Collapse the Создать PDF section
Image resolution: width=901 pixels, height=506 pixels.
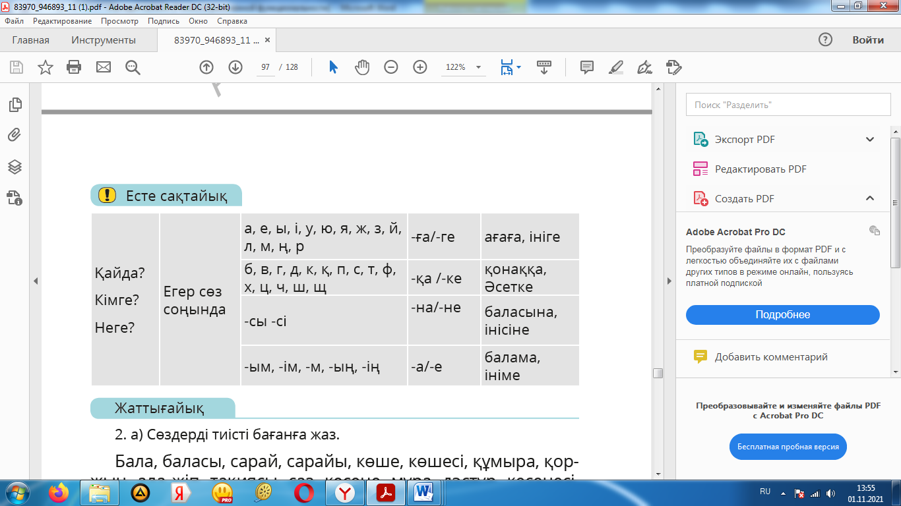point(870,198)
